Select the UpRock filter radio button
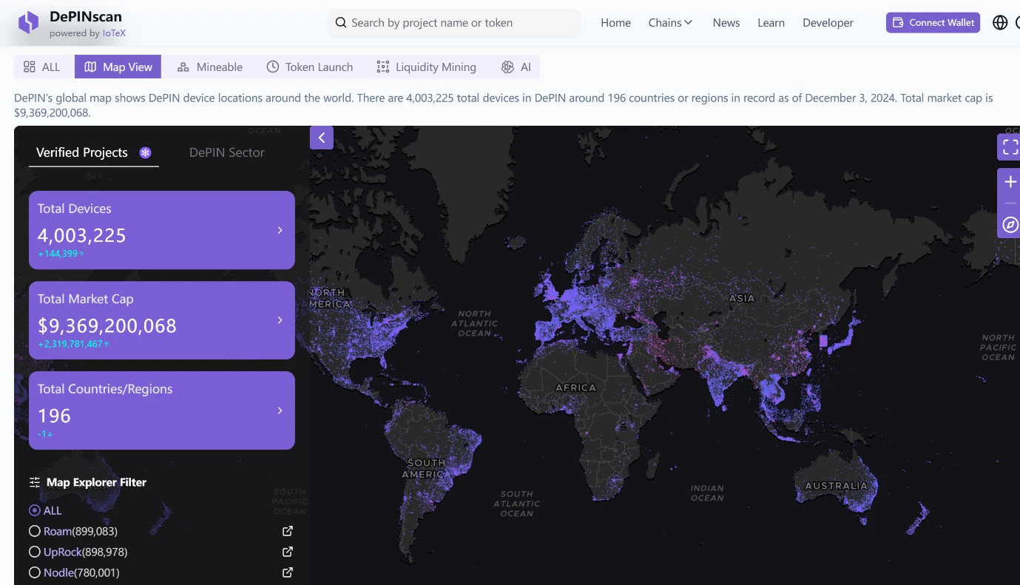 click(x=34, y=552)
